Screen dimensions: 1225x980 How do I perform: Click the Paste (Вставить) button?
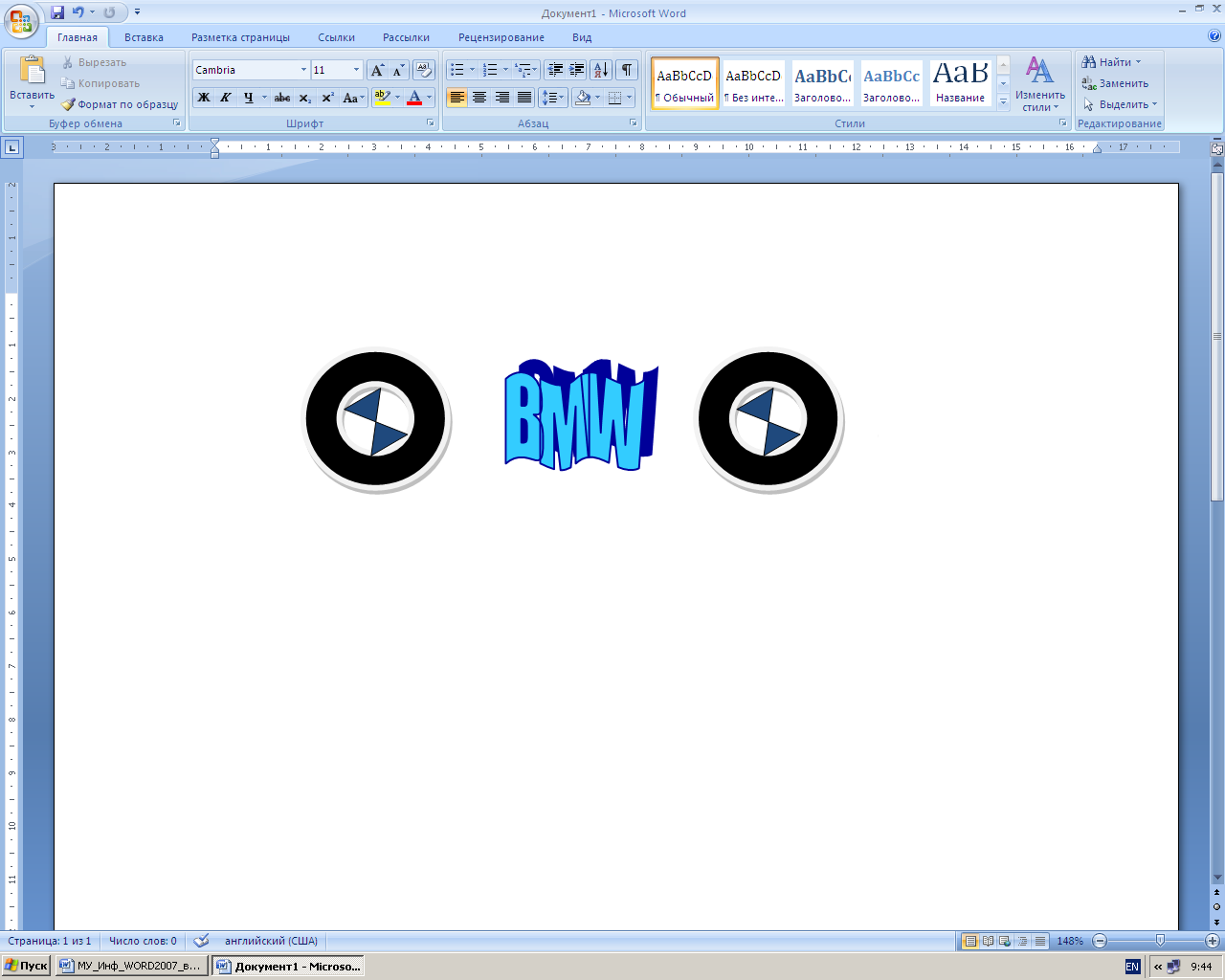(x=32, y=82)
